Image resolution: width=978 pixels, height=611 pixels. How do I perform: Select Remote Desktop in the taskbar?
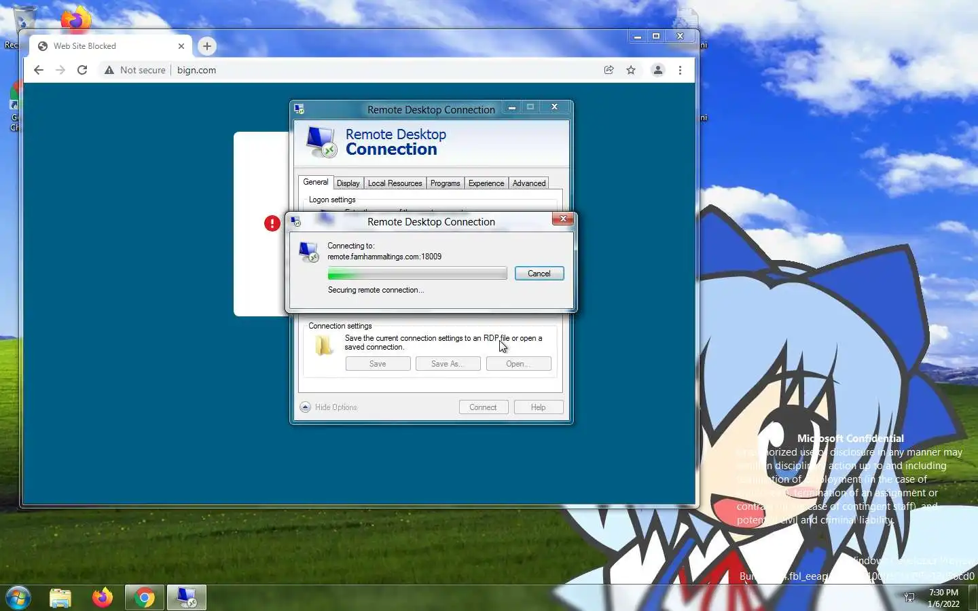click(x=187, y=598)
